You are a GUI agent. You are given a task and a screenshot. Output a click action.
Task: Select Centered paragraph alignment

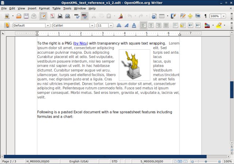pyautogui.click(x=151, y=25)
